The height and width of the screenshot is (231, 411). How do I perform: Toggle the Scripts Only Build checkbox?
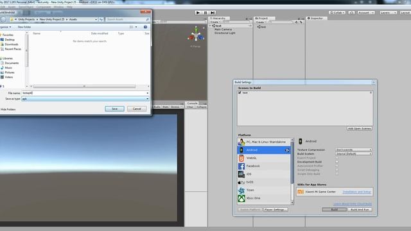(x=337, y=174)
